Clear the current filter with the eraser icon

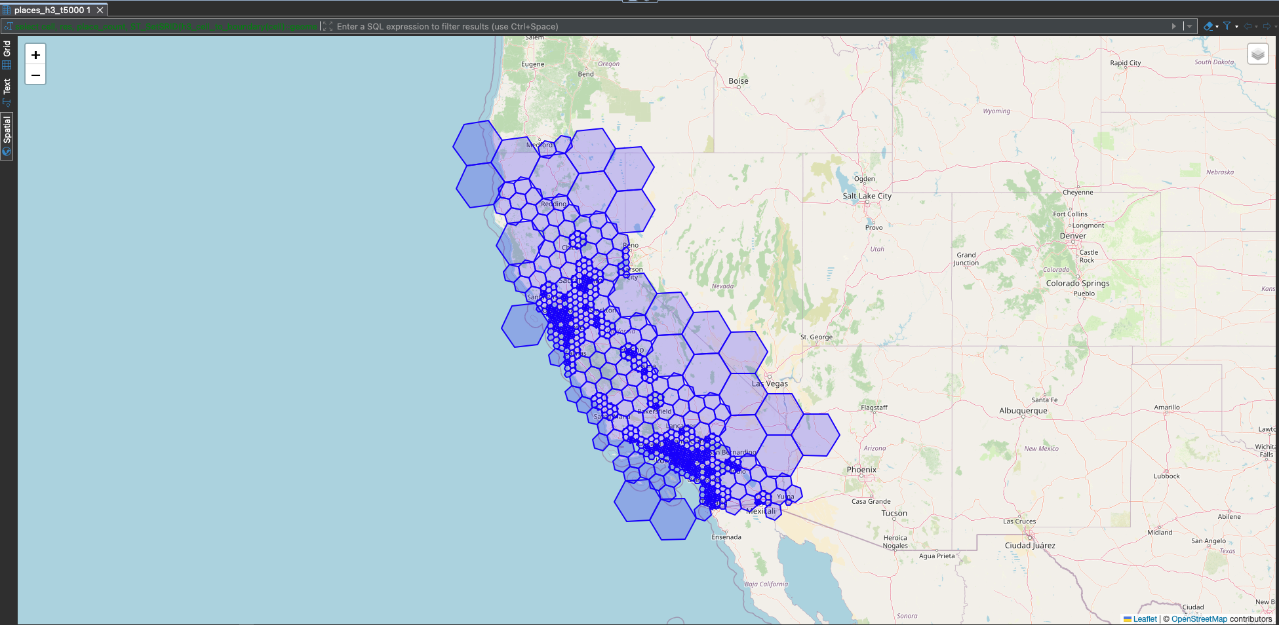tap(1208, 26)
